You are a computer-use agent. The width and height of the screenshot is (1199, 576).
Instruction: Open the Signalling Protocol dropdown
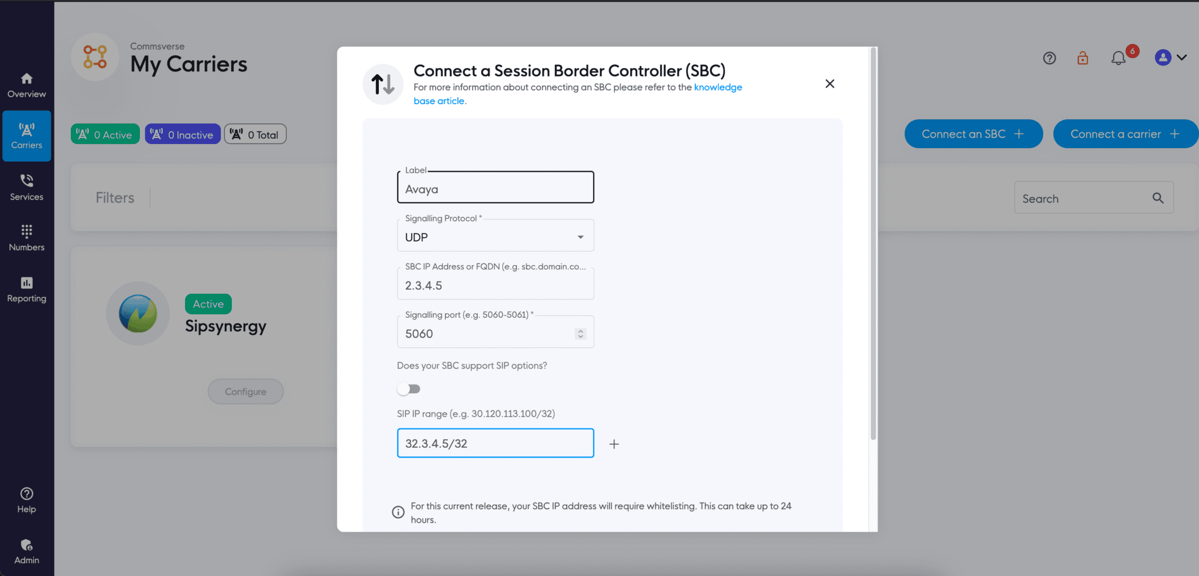(x=495, y=236)
